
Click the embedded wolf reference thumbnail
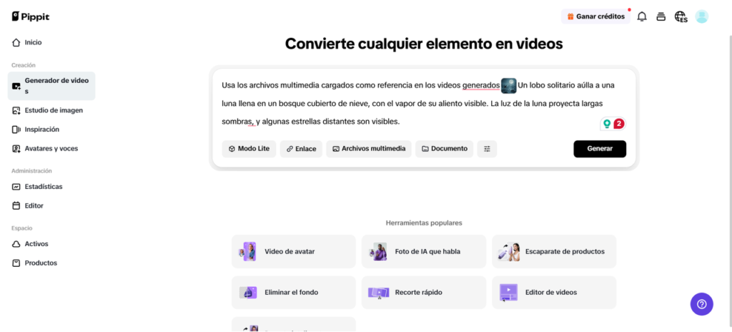pyautogui.click(x=508, y=85)
